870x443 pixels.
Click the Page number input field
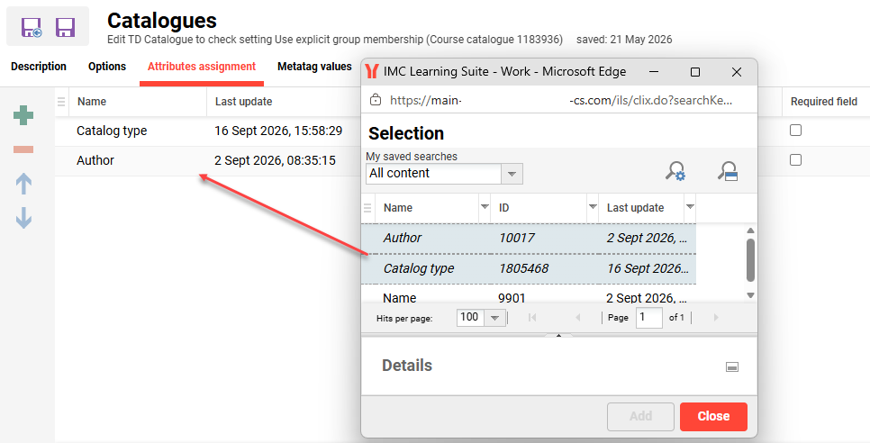point(648,318)
